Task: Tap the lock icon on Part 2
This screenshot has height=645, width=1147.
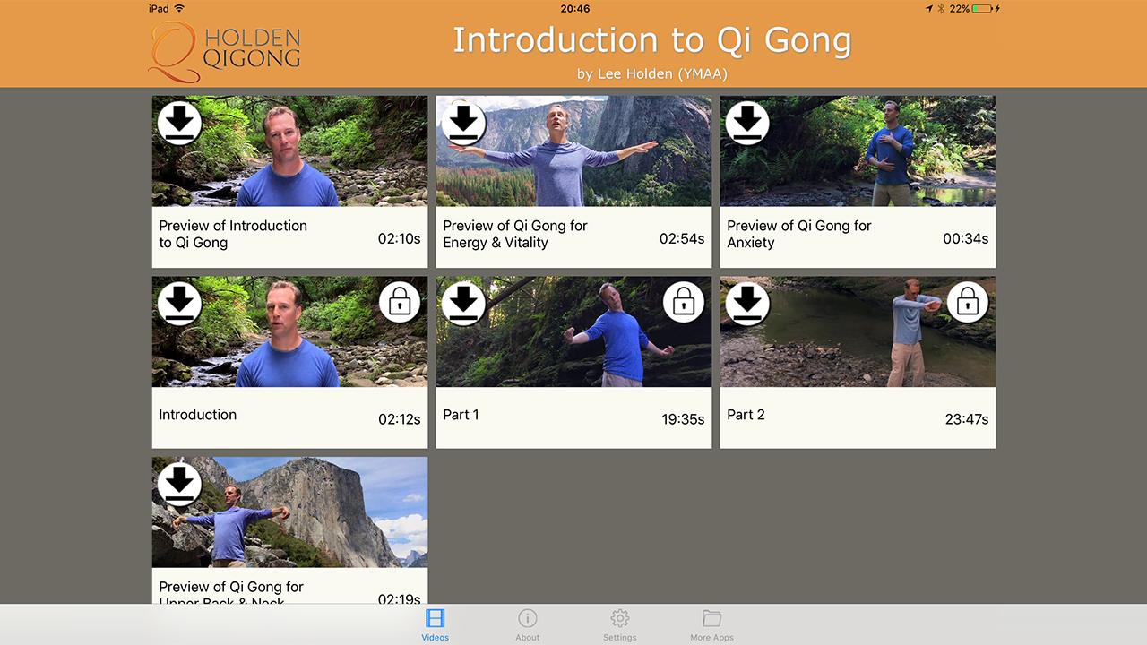Action: coord(968,303)
